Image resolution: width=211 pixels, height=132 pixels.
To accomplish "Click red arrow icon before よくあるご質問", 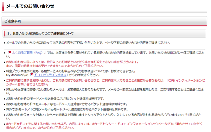I will pyautogui.click(x=10, y=52).
